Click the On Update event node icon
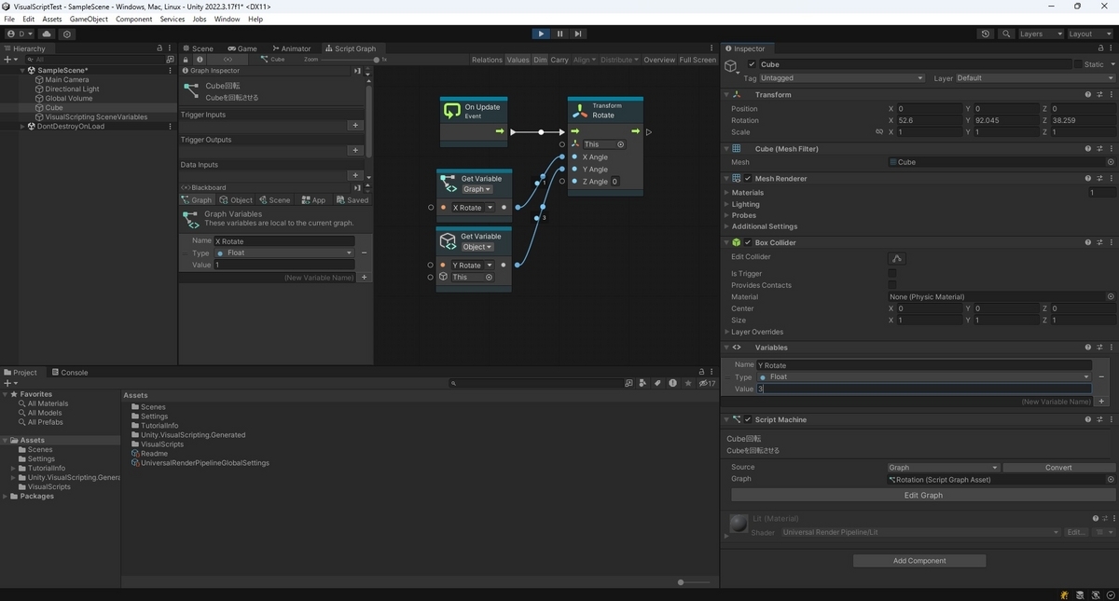The width and height of the screenshot is (1119, 601). point(452,111)
